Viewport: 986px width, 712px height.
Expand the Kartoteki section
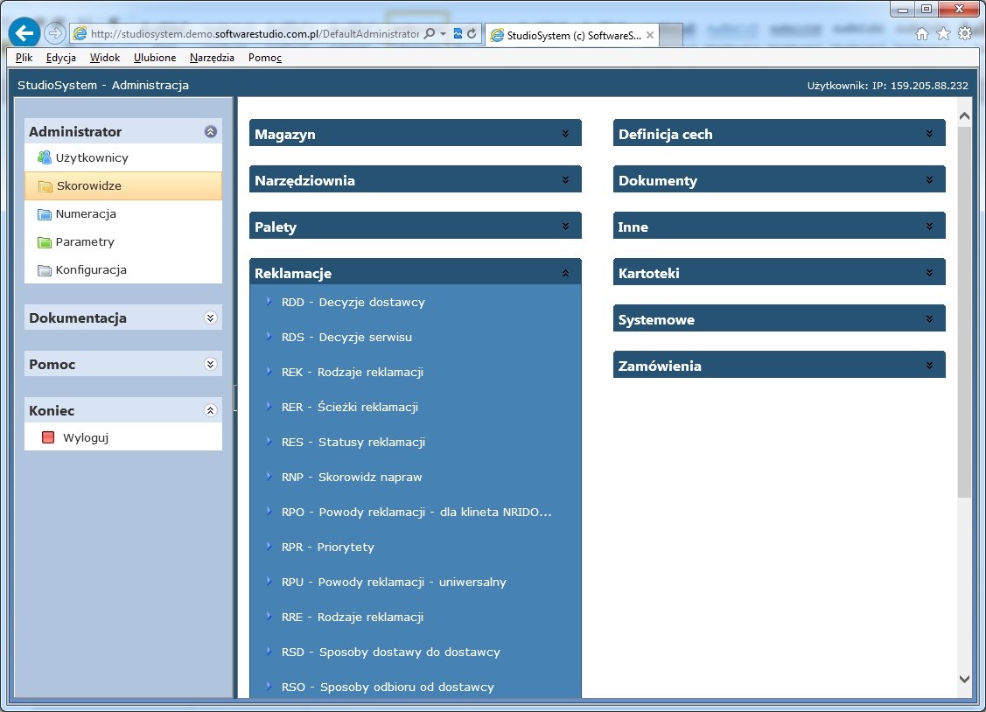pos(929,274)
